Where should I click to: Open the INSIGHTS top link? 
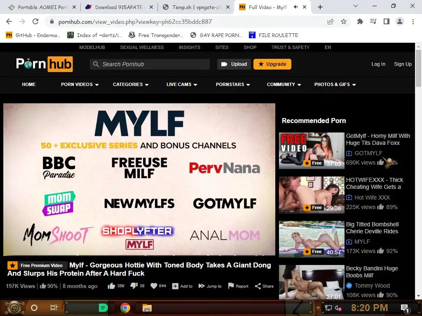[190, 47]
